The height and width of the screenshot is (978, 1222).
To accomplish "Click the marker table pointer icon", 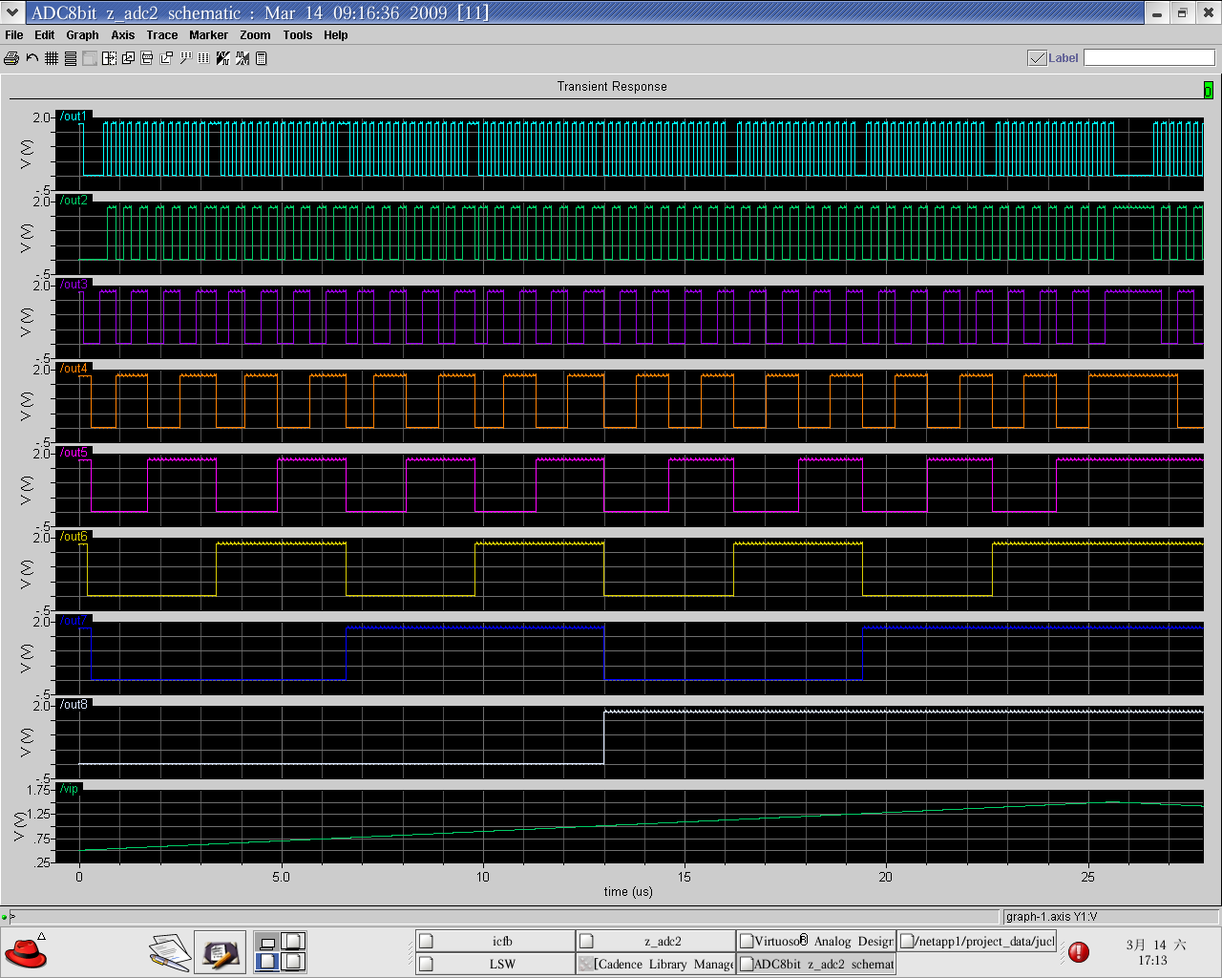I will pyautogui.click(x=185, y=58).
